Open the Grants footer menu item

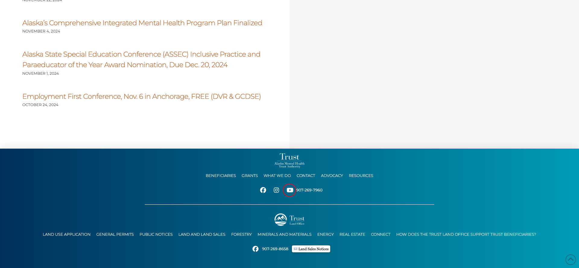pos(250,176)
